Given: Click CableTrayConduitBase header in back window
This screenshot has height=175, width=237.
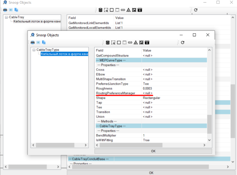Looking at the screenshot, I should [149, 159].
